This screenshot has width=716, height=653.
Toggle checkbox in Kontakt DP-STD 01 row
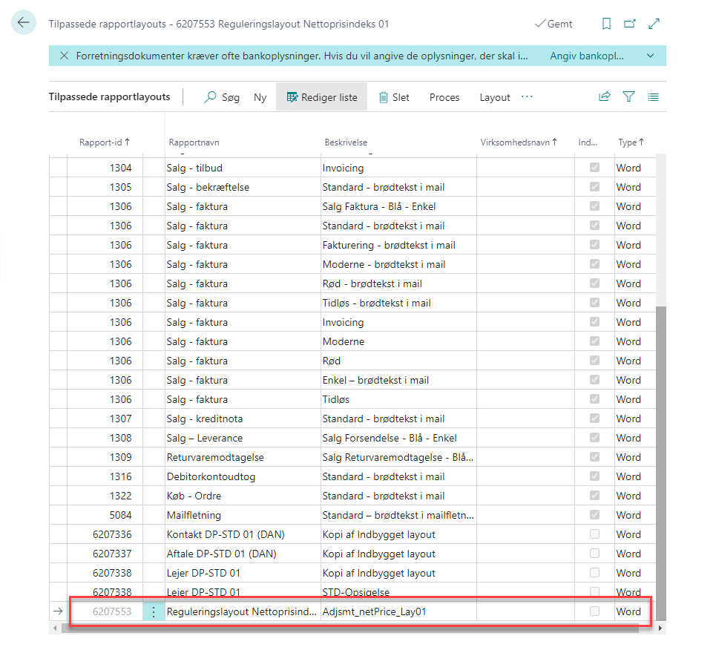(594, 534)
